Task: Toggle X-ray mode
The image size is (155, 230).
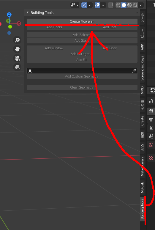Action: (110, 5)
